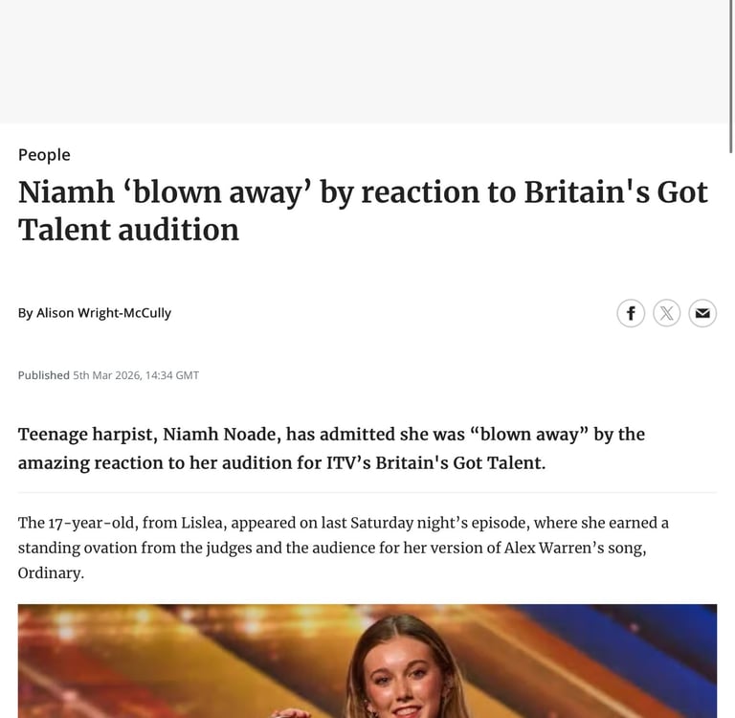Open the People category link
735x718 pixels.
[44, 155]
